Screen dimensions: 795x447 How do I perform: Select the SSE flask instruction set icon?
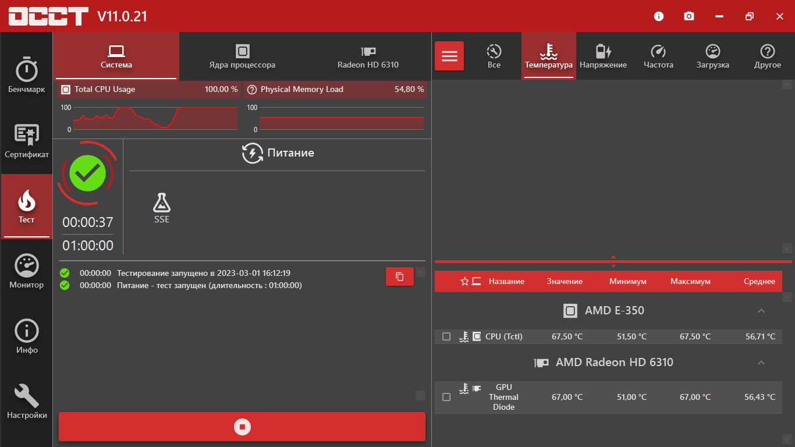click(162, 203)
